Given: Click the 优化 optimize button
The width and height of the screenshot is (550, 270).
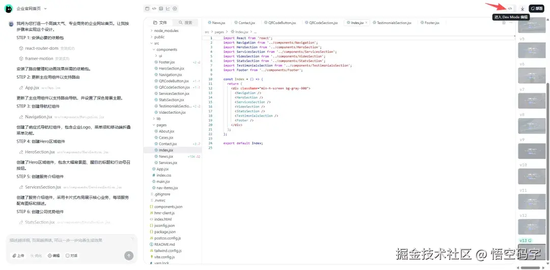Looking at the screenshot, I should pyautogui.click(x=36, y=256).
